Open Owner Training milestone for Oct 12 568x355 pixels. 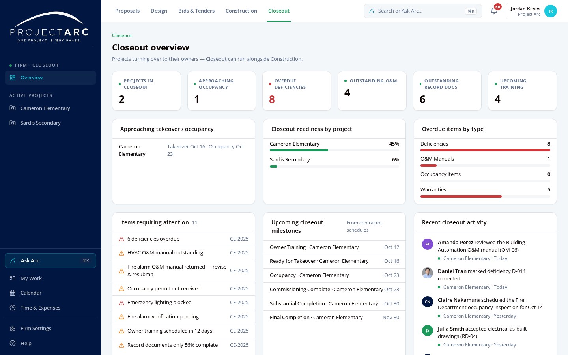(x=334, y=247)
